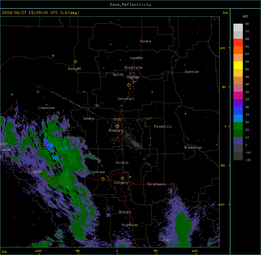Click the white plus marker north of Drumheller
The height and width of the screenshot is (255, 261).
click(185, 114)
